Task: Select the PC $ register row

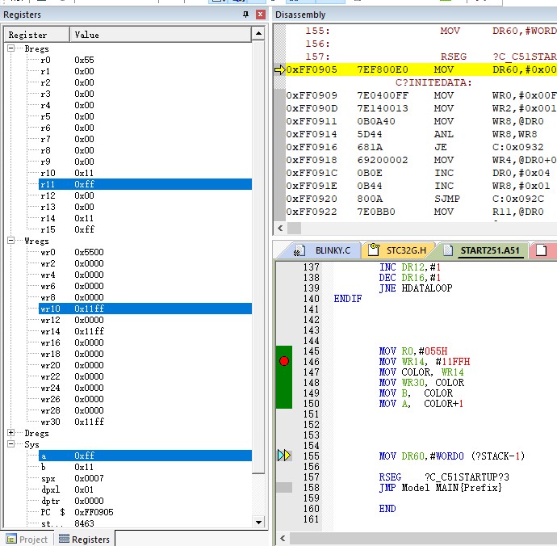Action: (x=145, y=512)
